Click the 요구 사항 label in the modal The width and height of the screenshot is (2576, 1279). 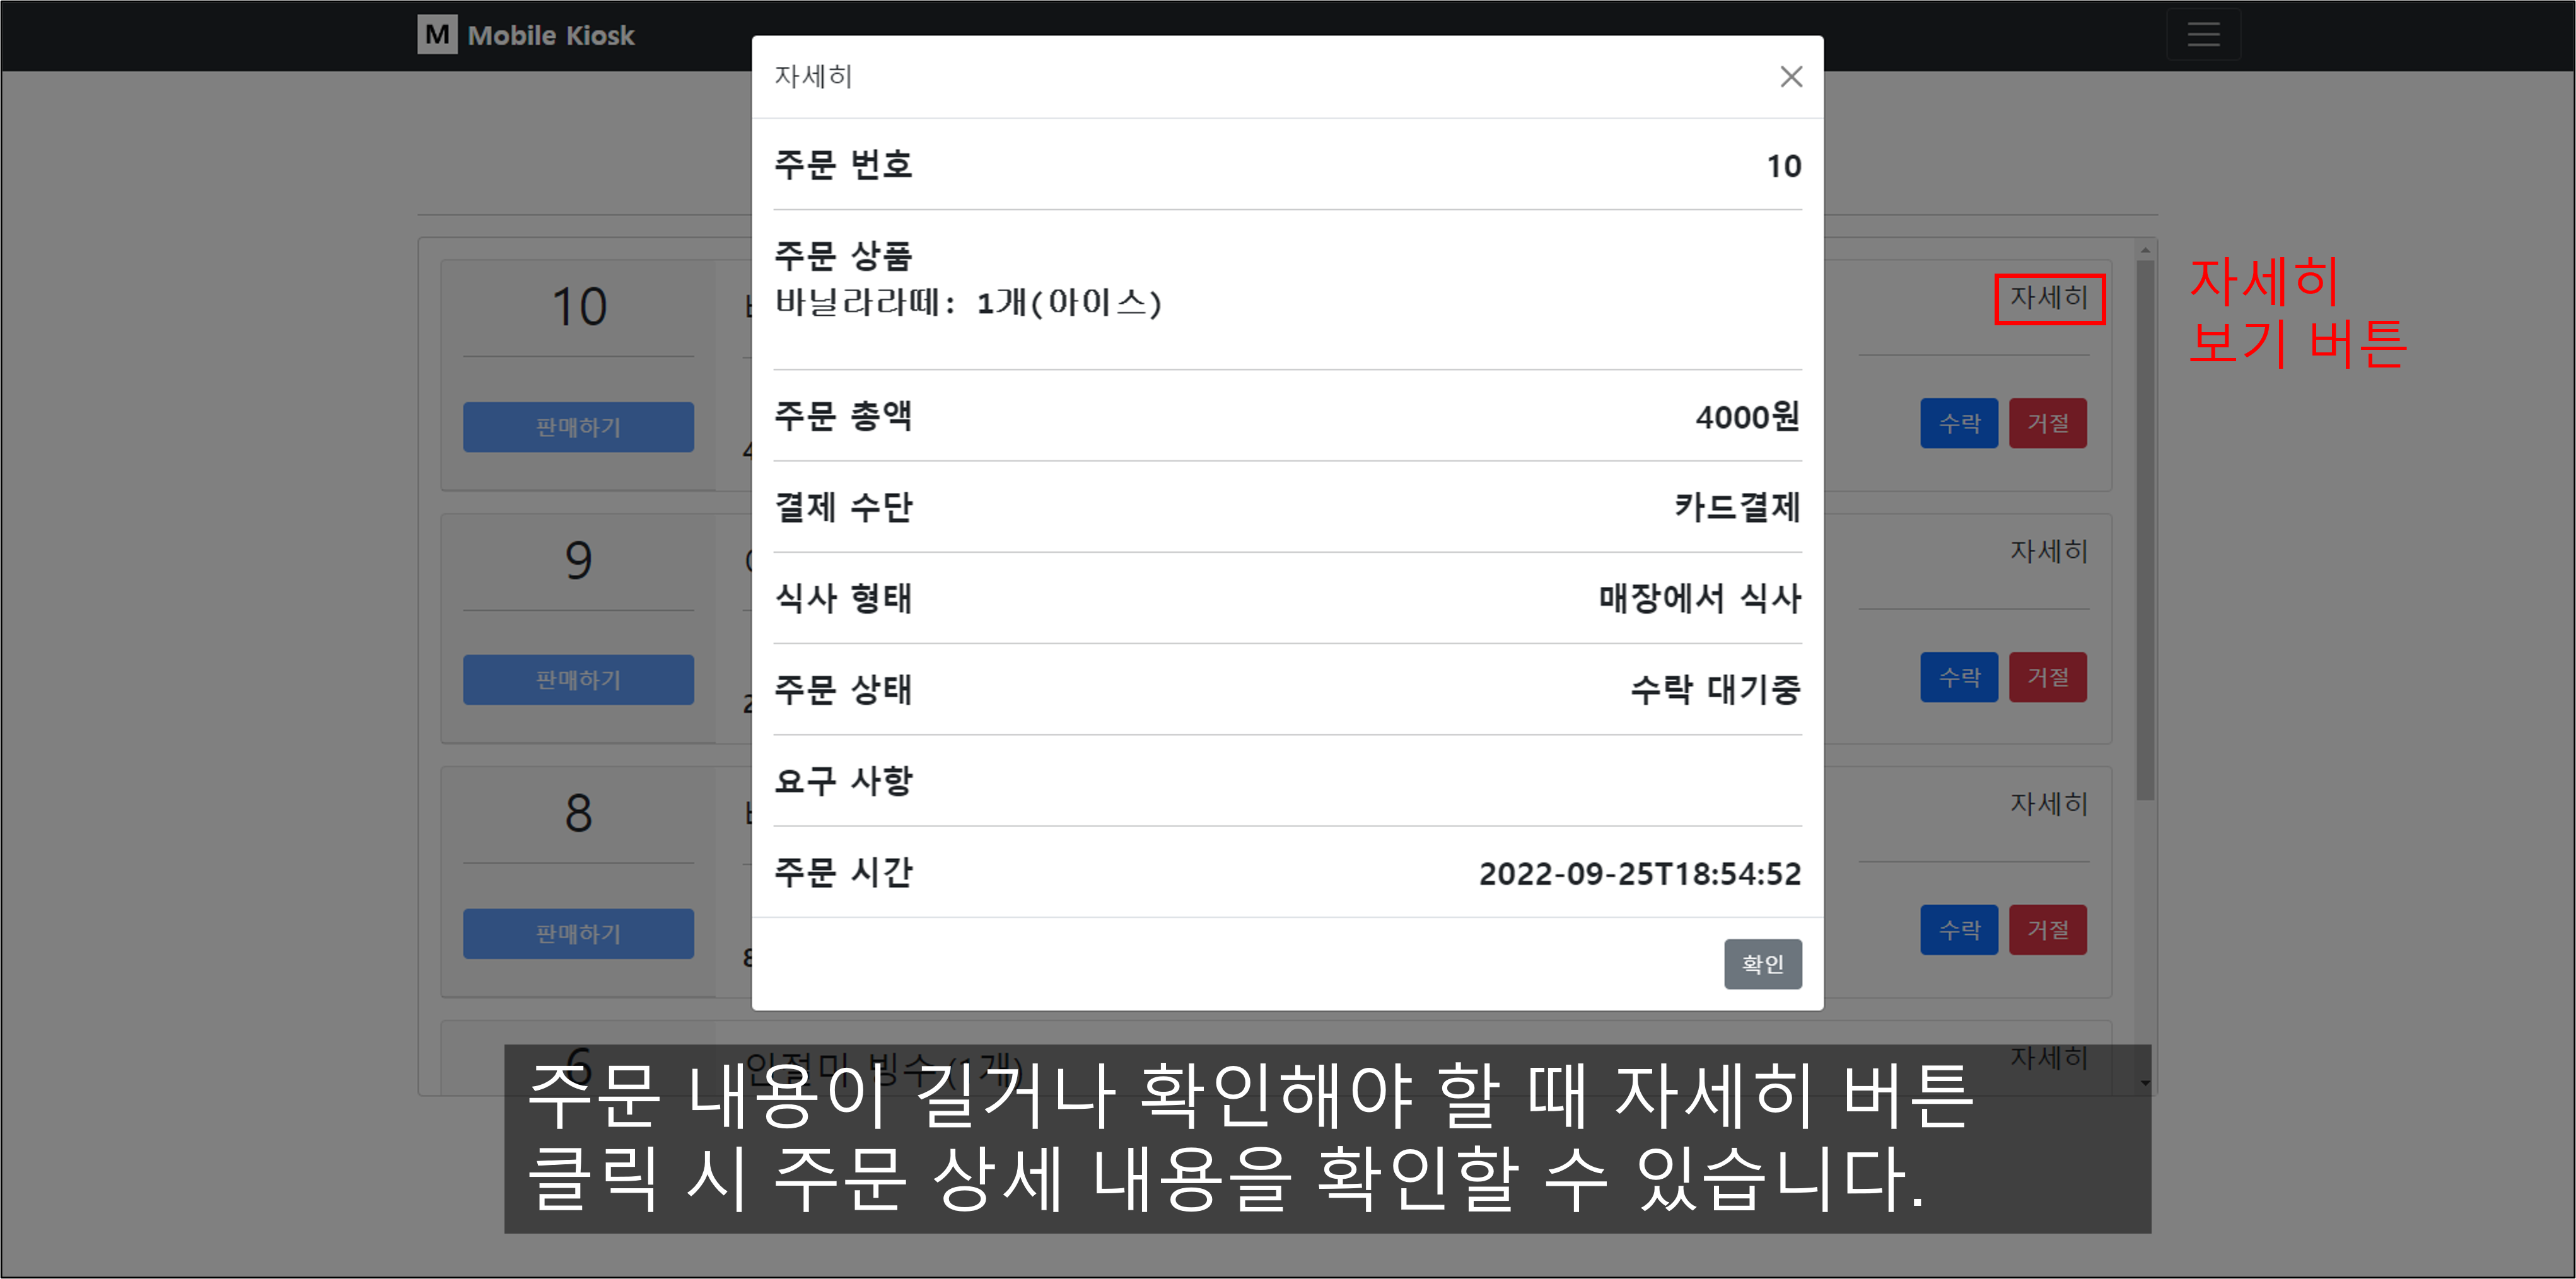tap(844, 780)
